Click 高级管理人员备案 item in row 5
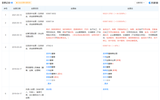The height and width of the screenshot is (100, 160). pyautogui.click(x=35, y=69)
